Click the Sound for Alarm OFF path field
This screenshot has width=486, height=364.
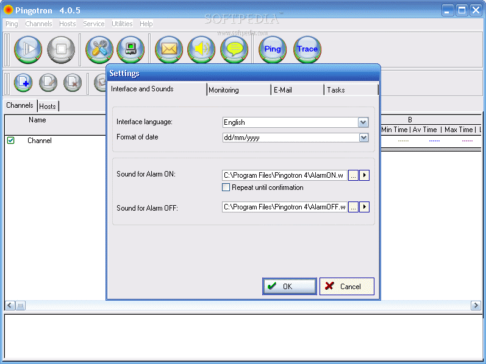pos(285,207)
